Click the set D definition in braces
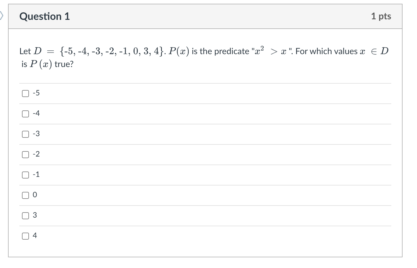Image resolution: width=417 pixels, height=268 pixels. pyautogui.click(x=111, y=51)
